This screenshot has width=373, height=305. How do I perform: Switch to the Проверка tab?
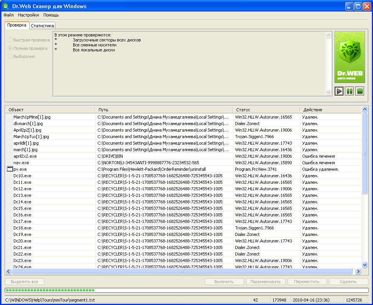tap(17, 25)
